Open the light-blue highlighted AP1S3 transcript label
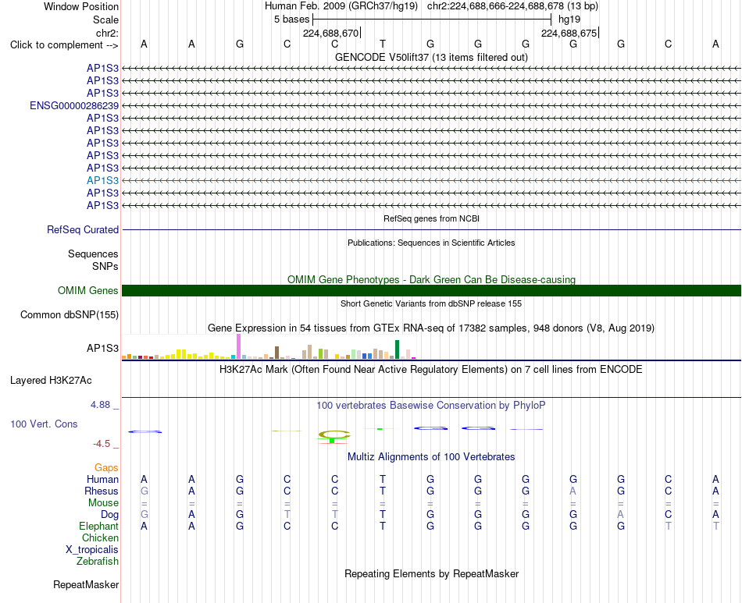The width and height of the screenshot is (742, 603). [x=102, y=180]
